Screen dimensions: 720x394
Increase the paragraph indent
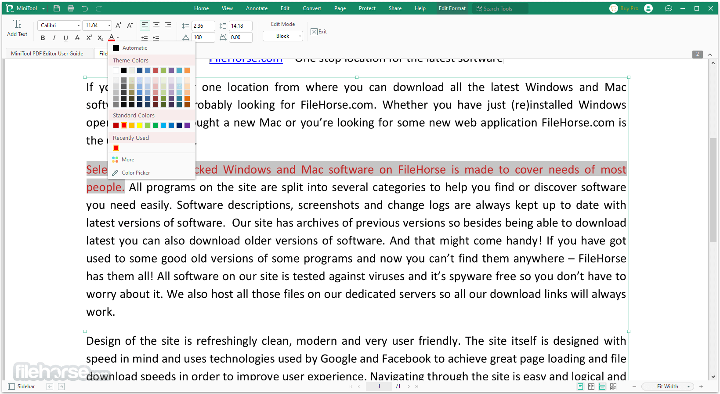145,38
